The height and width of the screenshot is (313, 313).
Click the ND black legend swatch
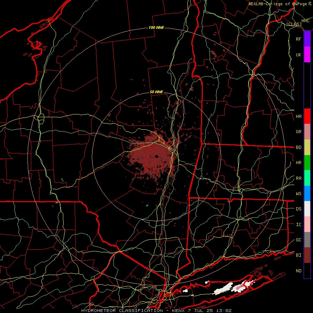pos(307,271)
